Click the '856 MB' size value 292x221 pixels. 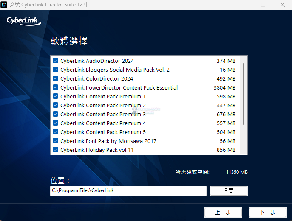point(226,150)
